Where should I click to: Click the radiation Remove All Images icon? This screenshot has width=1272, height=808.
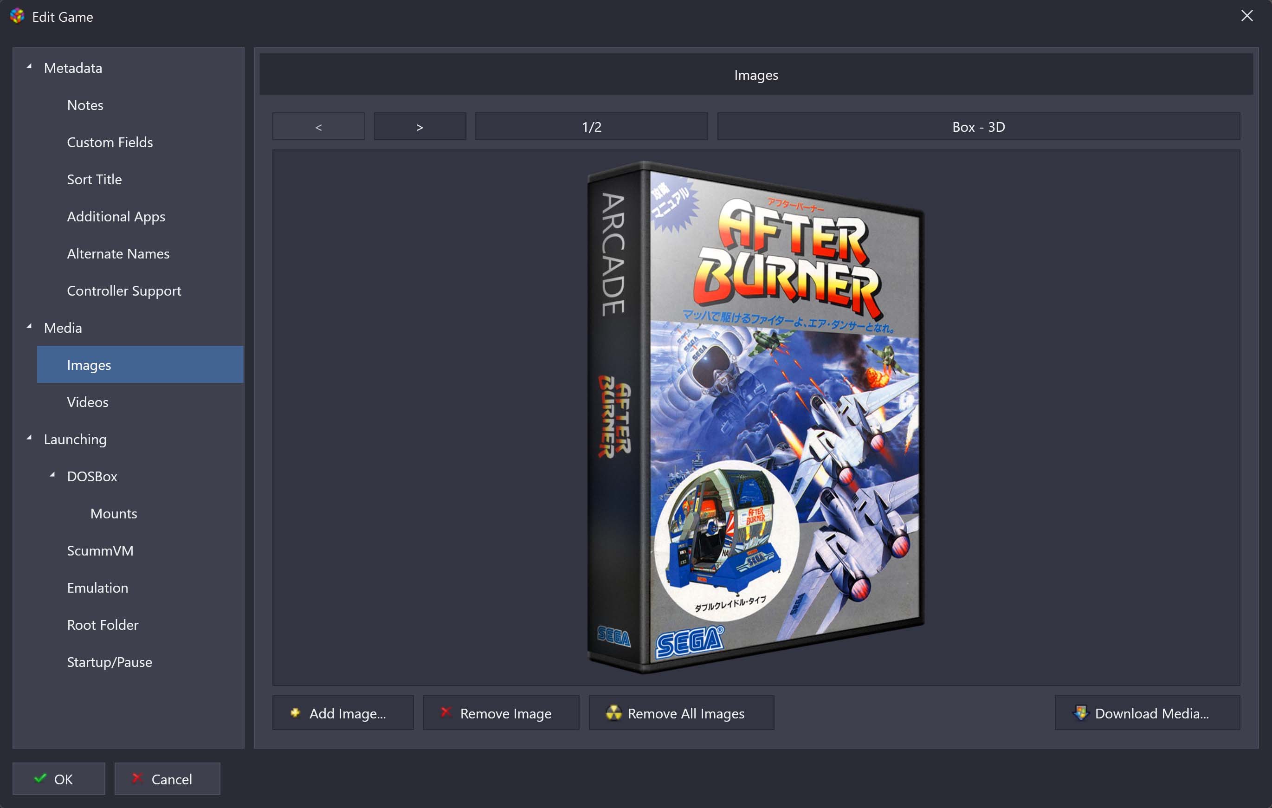coord(614,712)
